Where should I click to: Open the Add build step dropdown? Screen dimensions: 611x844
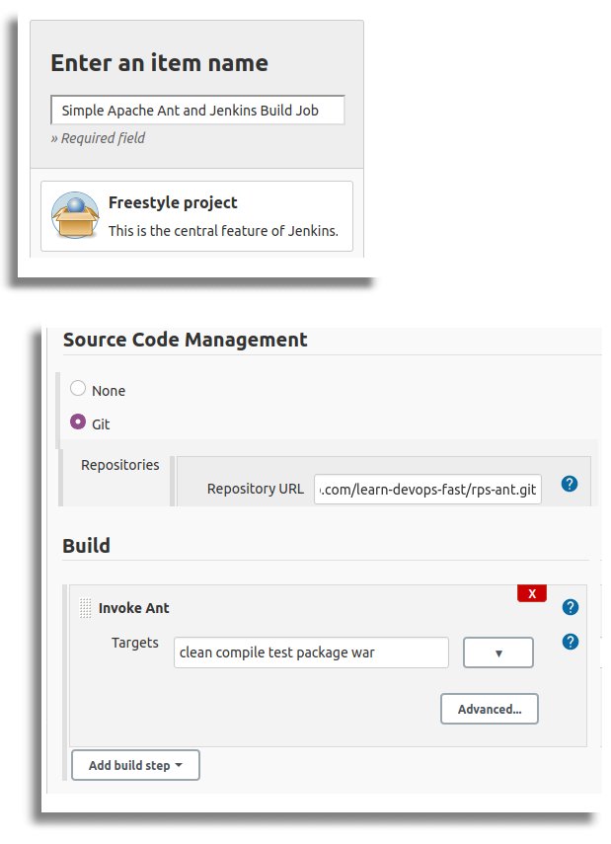pos(135,765)
